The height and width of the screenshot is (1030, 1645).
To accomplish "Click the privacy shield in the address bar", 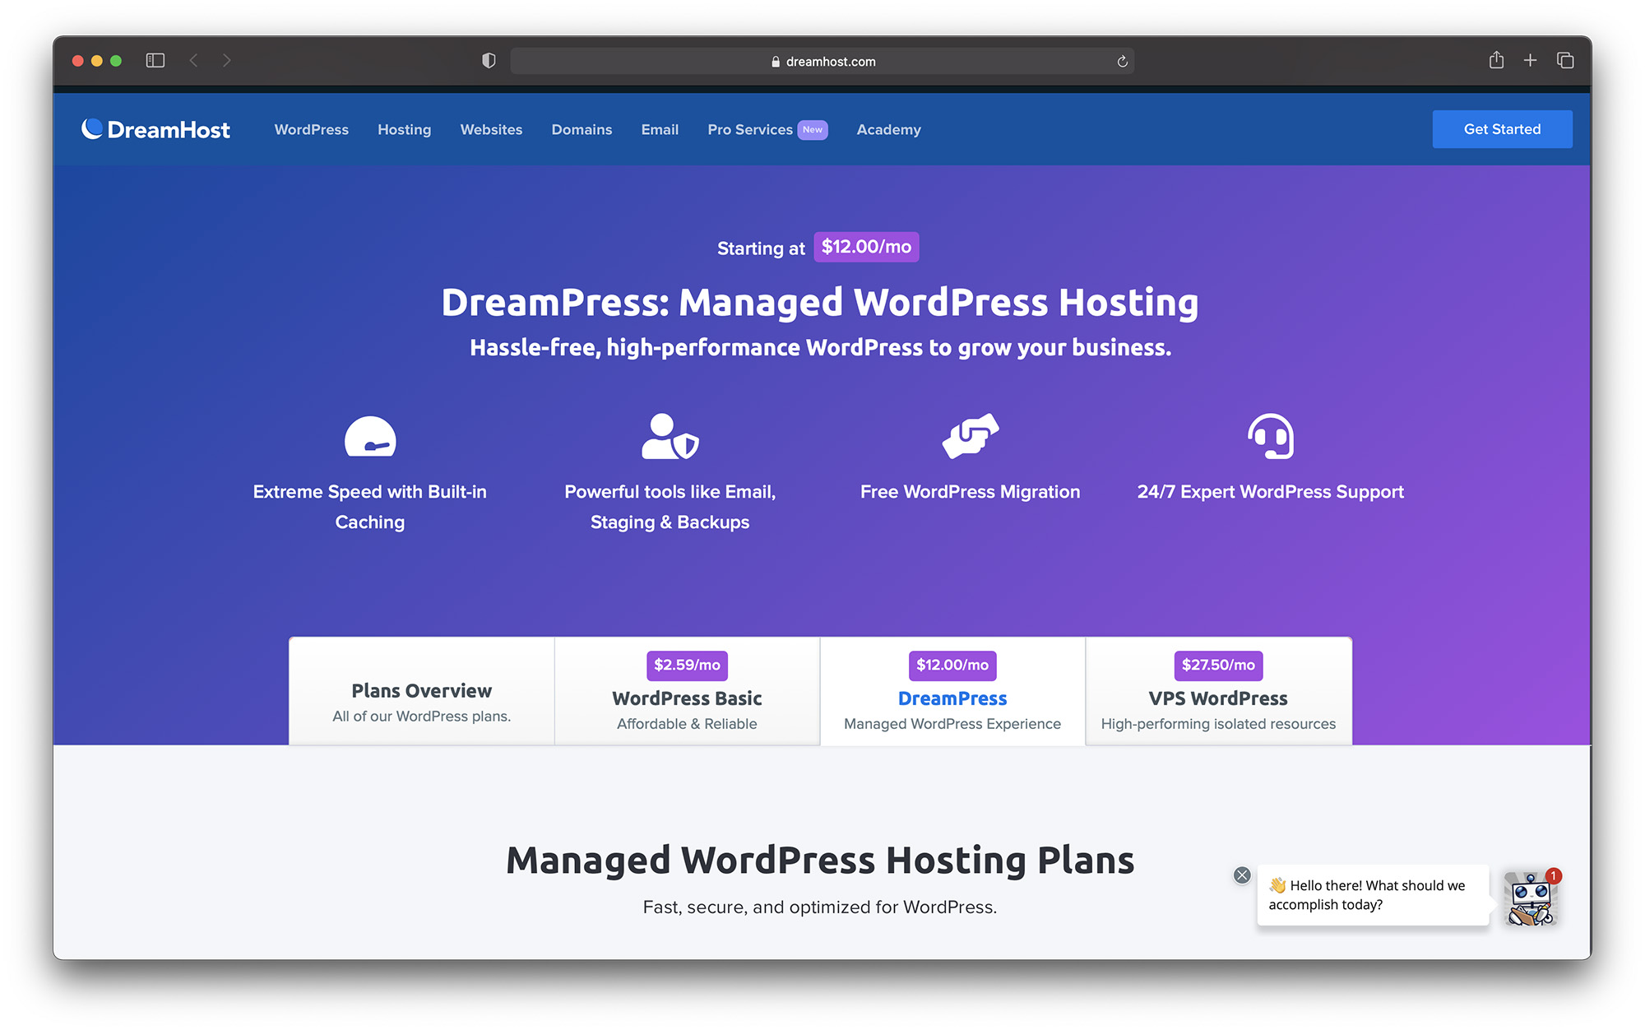I will coord(489,60).
